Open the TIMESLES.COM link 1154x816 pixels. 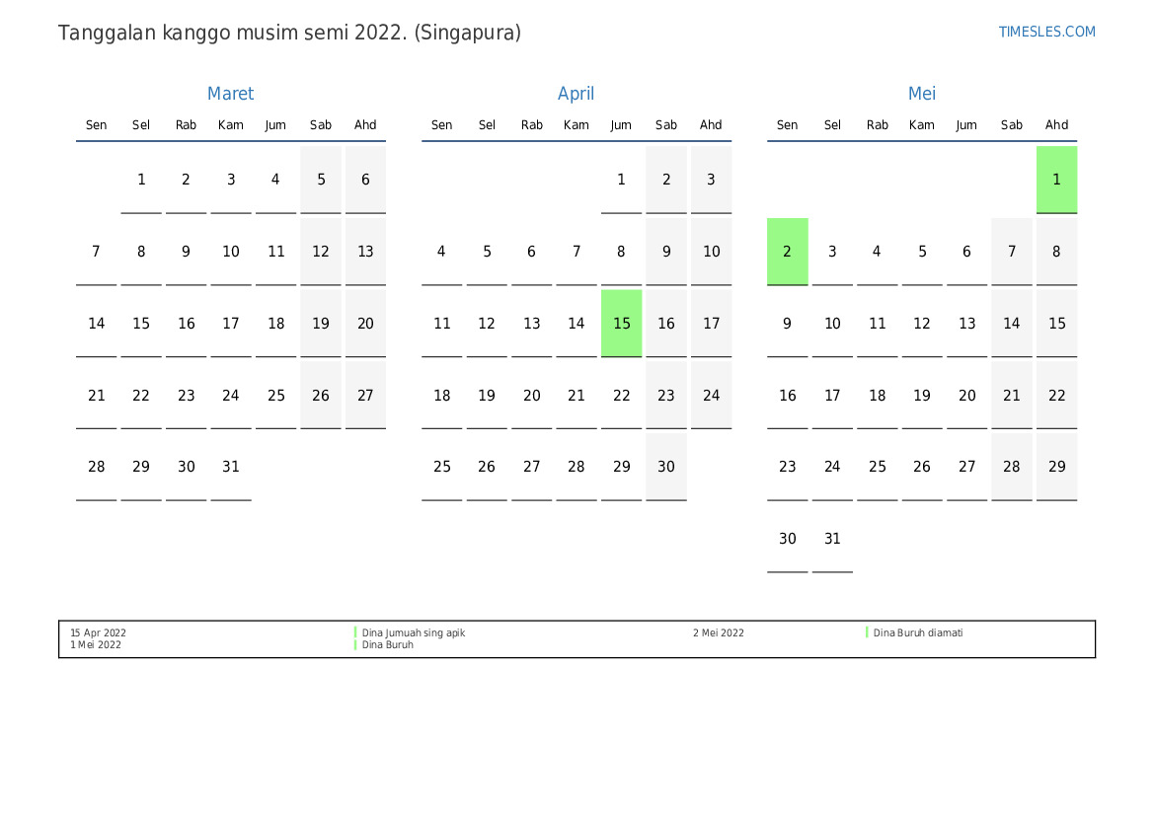click(x=1046, y=32)
